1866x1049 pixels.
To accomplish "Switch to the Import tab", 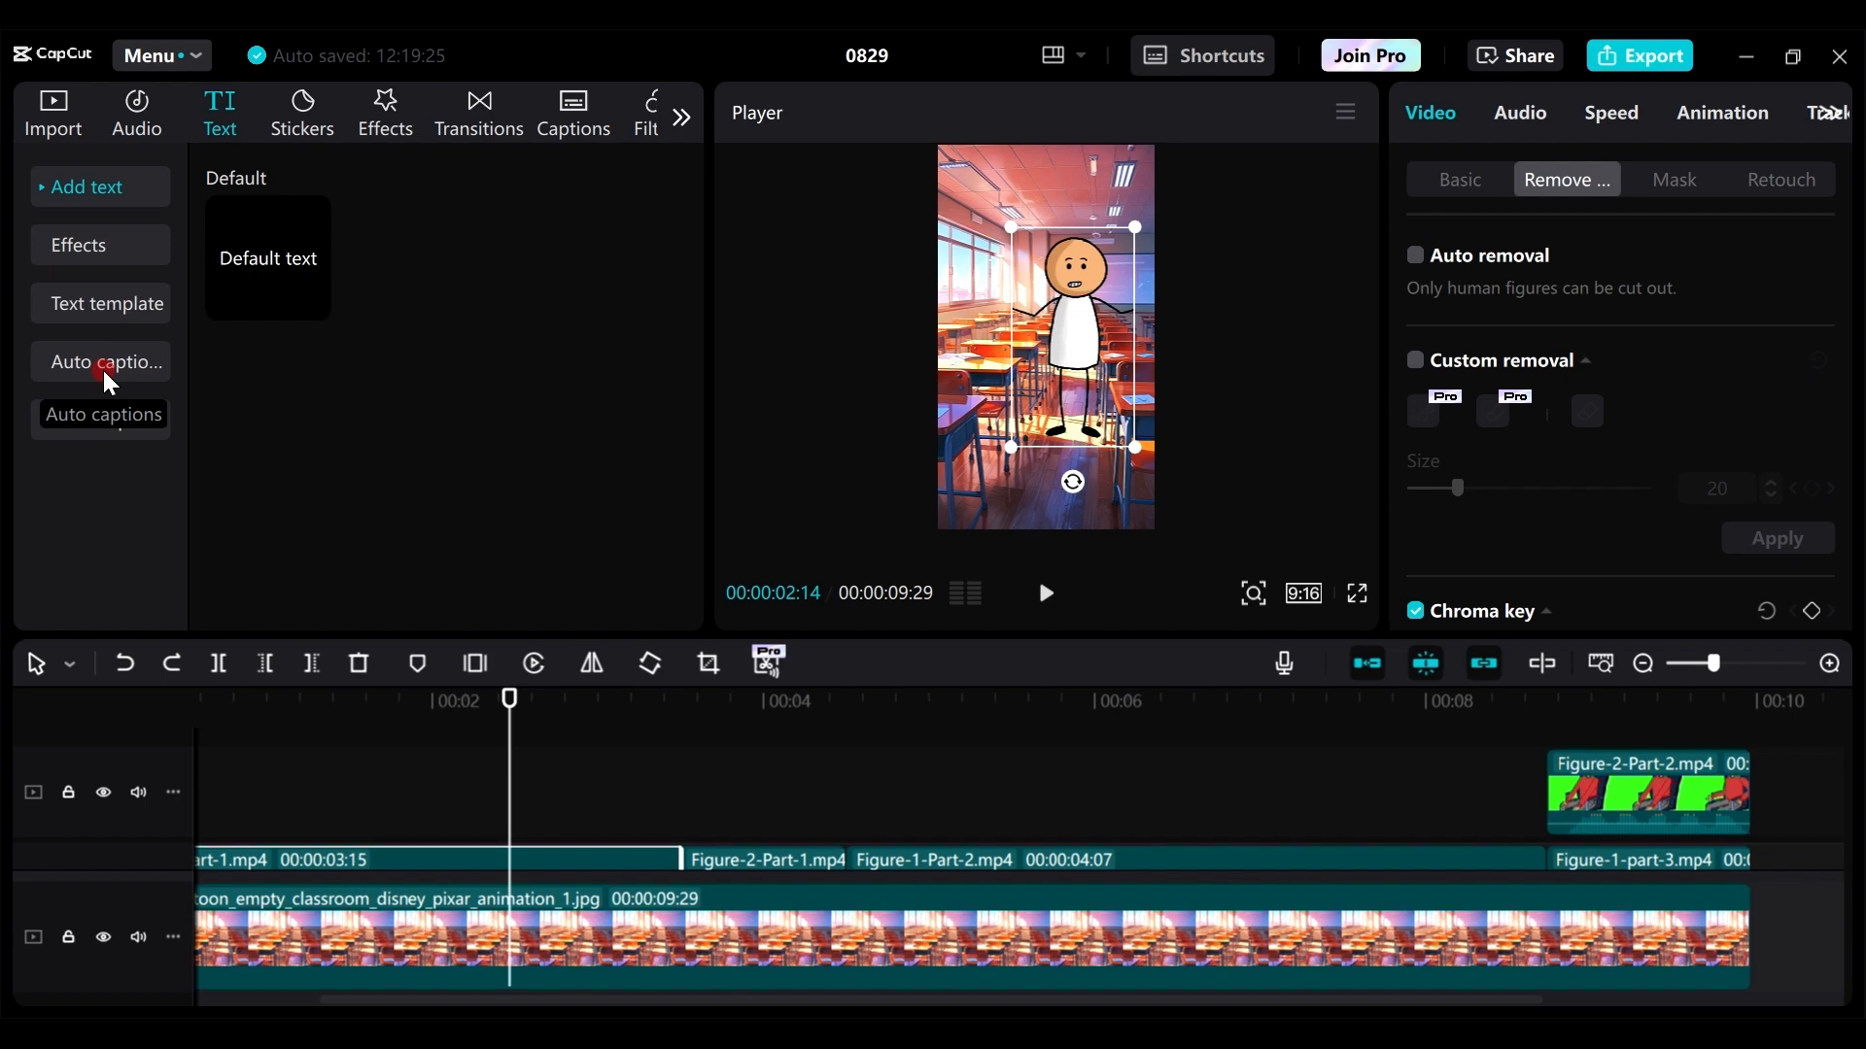I will tap(53, 114).
